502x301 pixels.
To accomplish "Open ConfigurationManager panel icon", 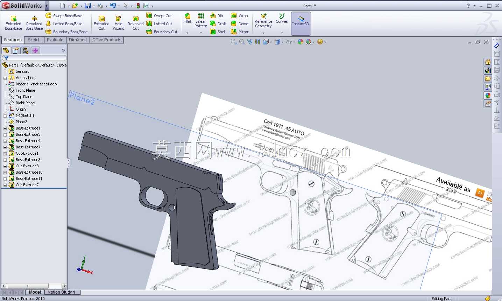I will (x=26, y=50).
